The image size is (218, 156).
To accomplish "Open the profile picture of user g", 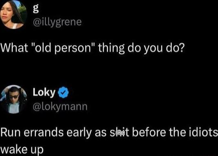I will 13,15.
